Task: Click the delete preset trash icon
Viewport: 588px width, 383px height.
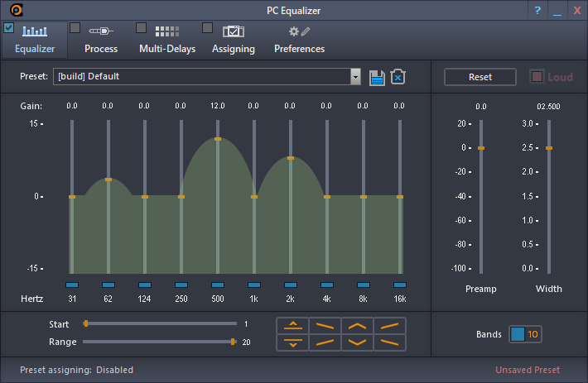Action: click(398, 77)
